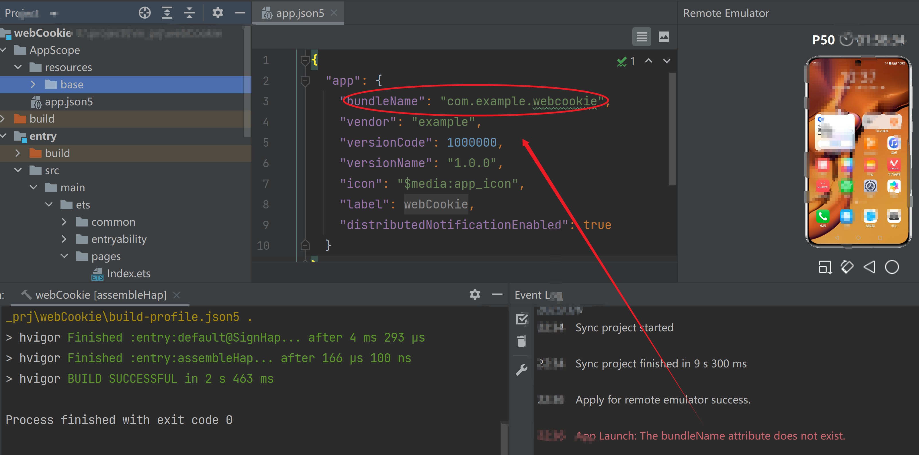Click emulator Back triangle button
Image resolution: width=919 pixels, height=455 pixels.
pyautogui.click(x=869, y=267)
